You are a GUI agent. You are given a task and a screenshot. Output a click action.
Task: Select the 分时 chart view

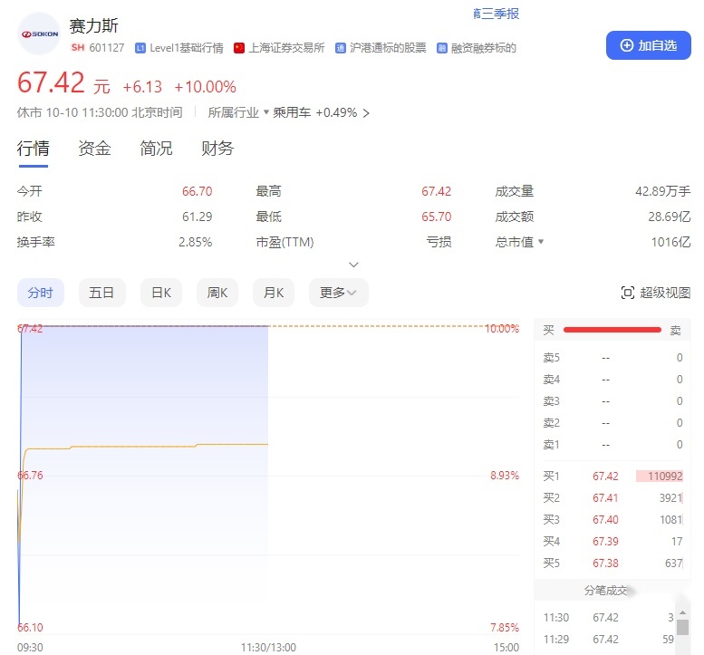tap(41, 293)
